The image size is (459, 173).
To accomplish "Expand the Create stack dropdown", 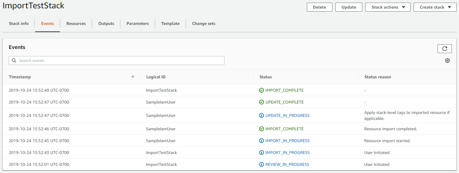I will click(x=435, y=7).
